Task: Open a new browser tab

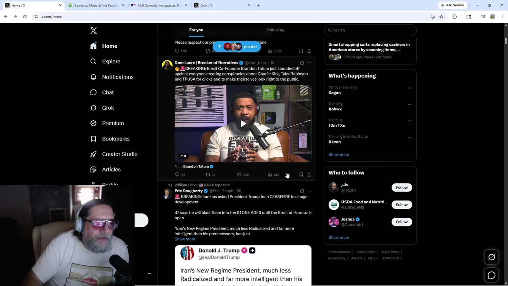Action: coord(259,6)
